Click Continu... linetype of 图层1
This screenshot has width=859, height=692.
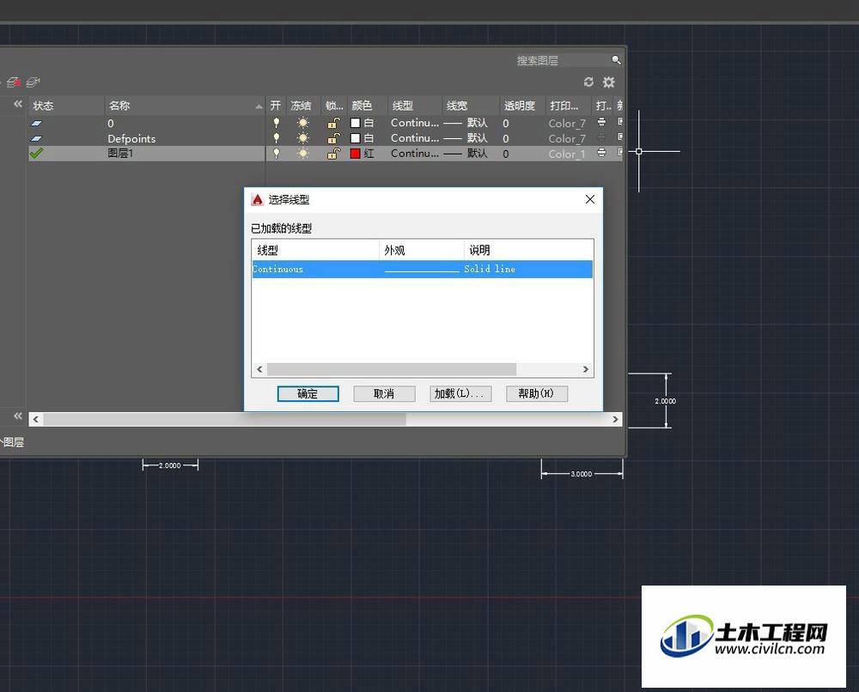click(x=415, y=154)
